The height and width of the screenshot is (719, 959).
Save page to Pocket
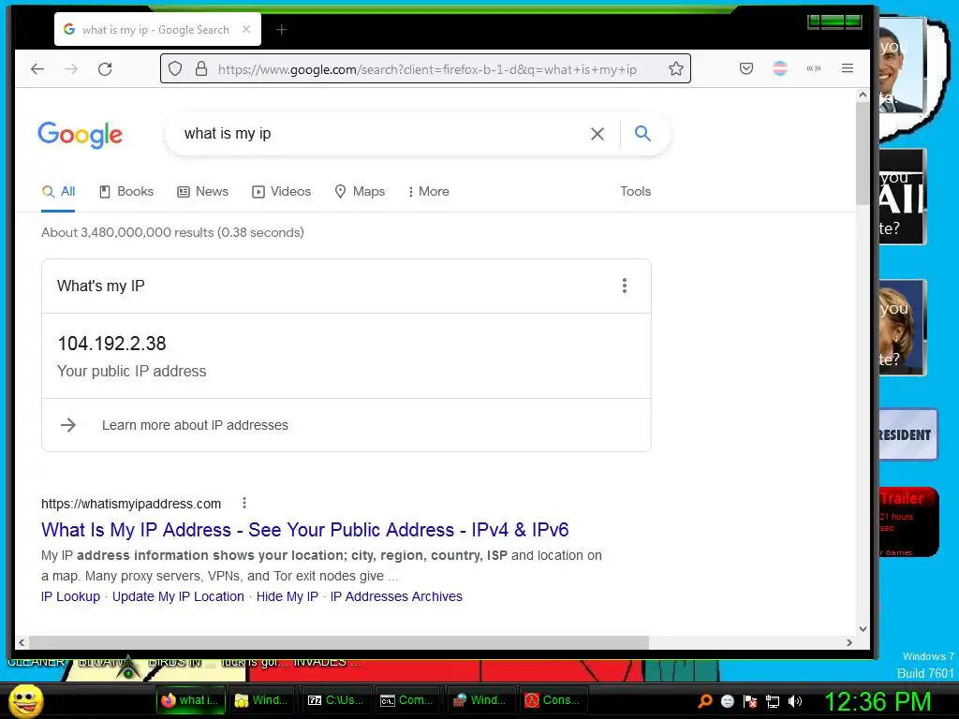coord(746,68)
